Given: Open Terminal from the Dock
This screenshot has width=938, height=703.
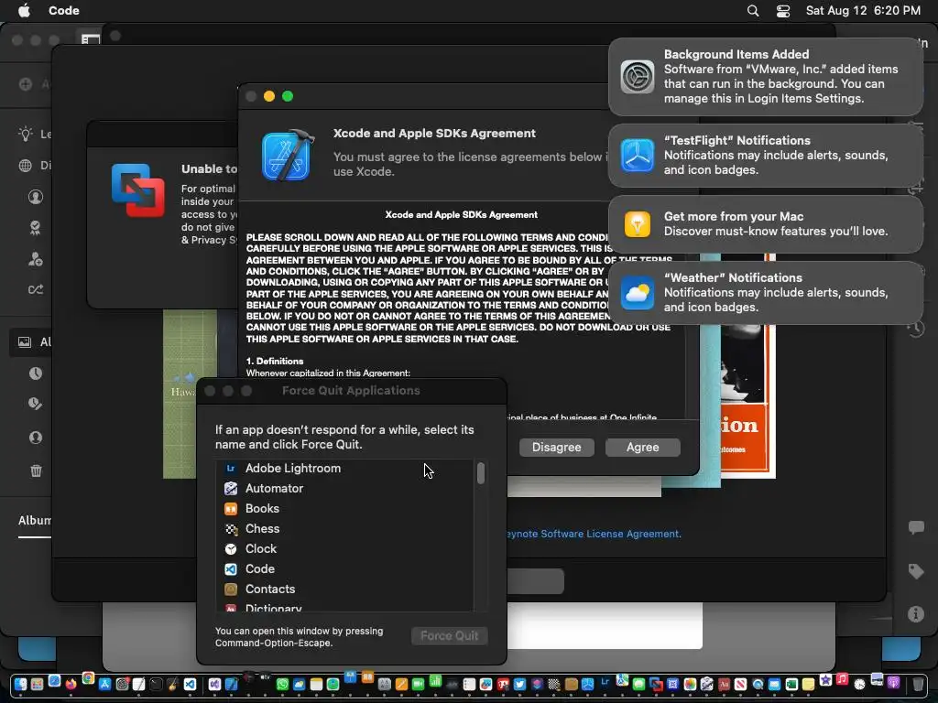Looking at the screenshot, I should pyautogui.click(x=156, y=685).
